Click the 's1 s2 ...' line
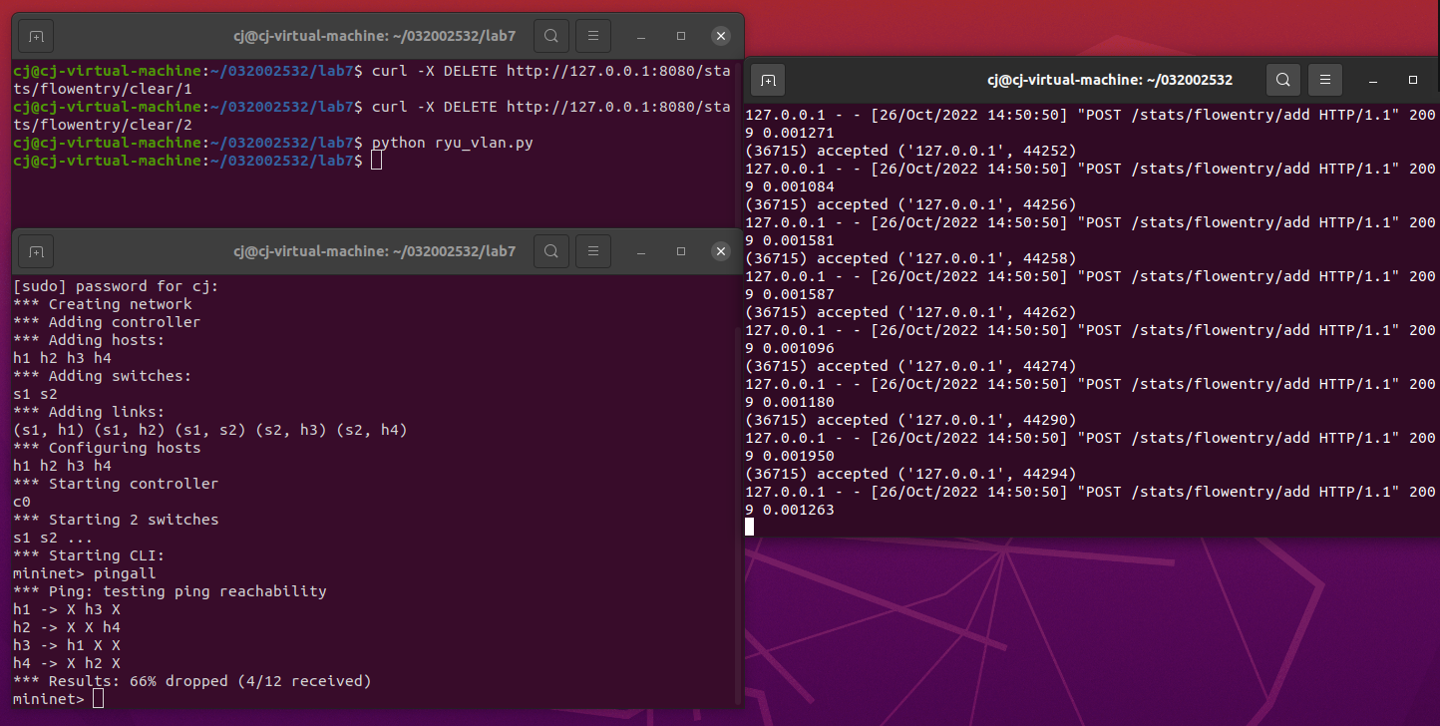The width and height of the screenshot is (1440, 726). pyautogui.click(x=53, y=538)
